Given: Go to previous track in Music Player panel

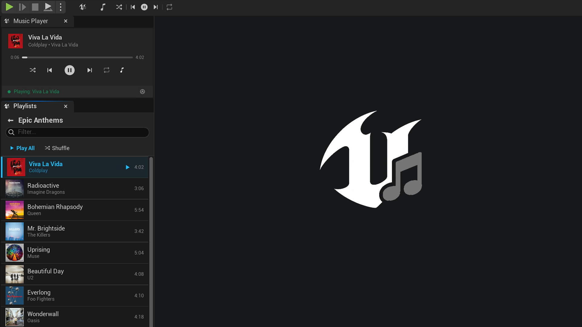Looking at the screenshot, I should 50,70.
